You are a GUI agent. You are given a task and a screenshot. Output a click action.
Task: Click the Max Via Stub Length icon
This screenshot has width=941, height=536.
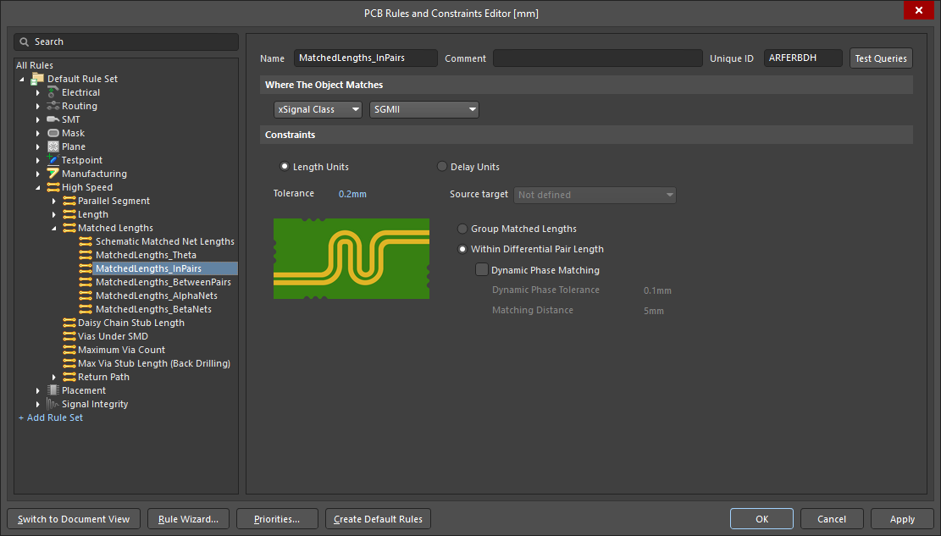tap(69, 363)
